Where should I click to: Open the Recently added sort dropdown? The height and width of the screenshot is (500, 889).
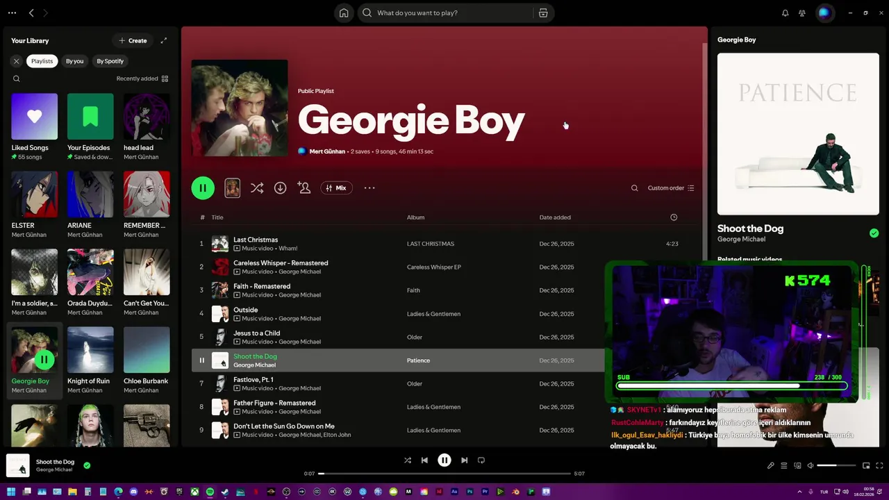(x=142, y=78)
